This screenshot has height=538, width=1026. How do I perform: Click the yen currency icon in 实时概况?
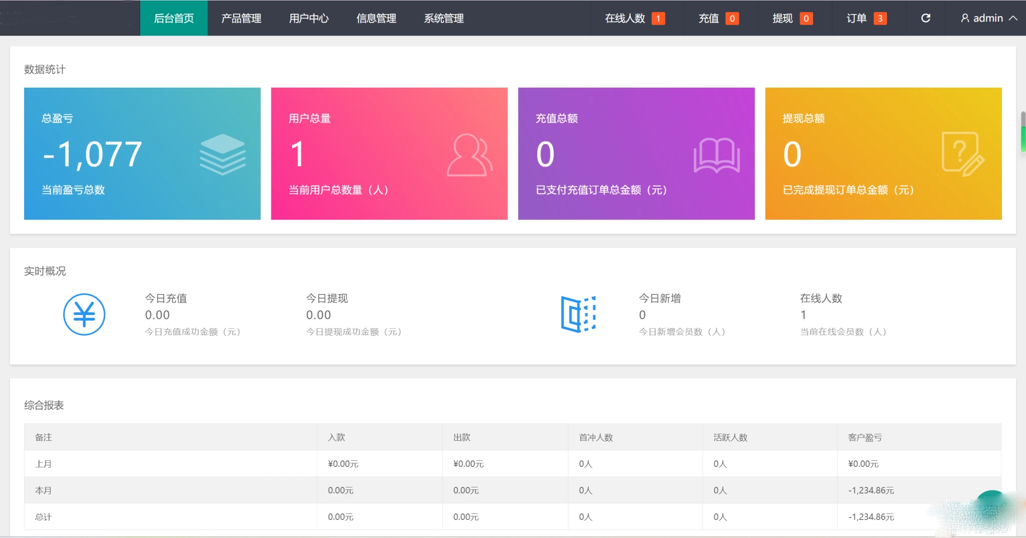(x=84, y=314)
